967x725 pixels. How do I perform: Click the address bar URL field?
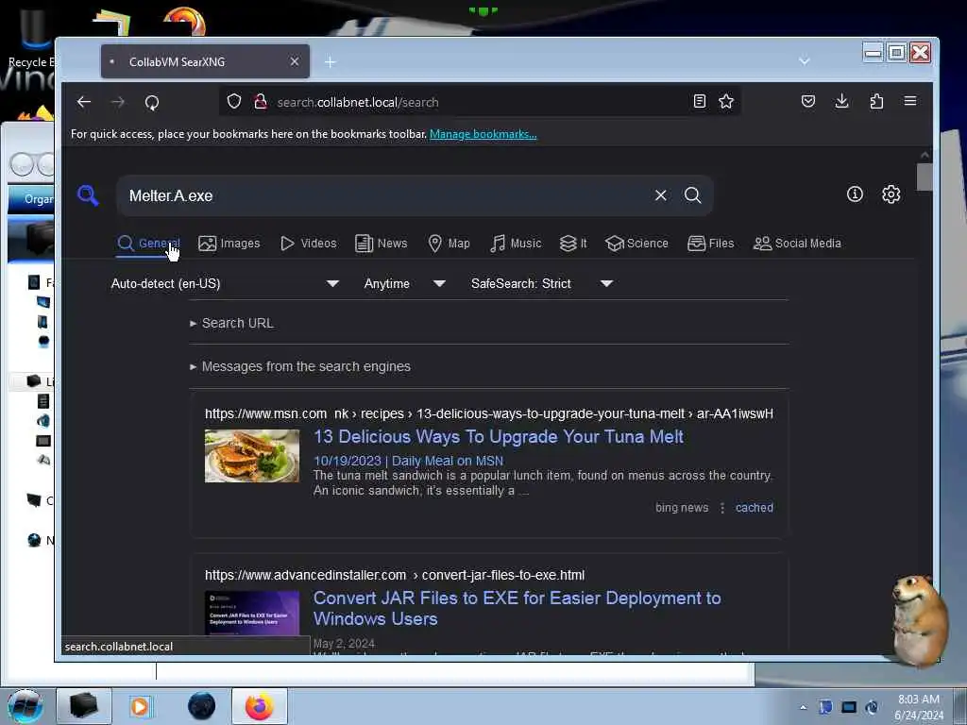[481, 102]
